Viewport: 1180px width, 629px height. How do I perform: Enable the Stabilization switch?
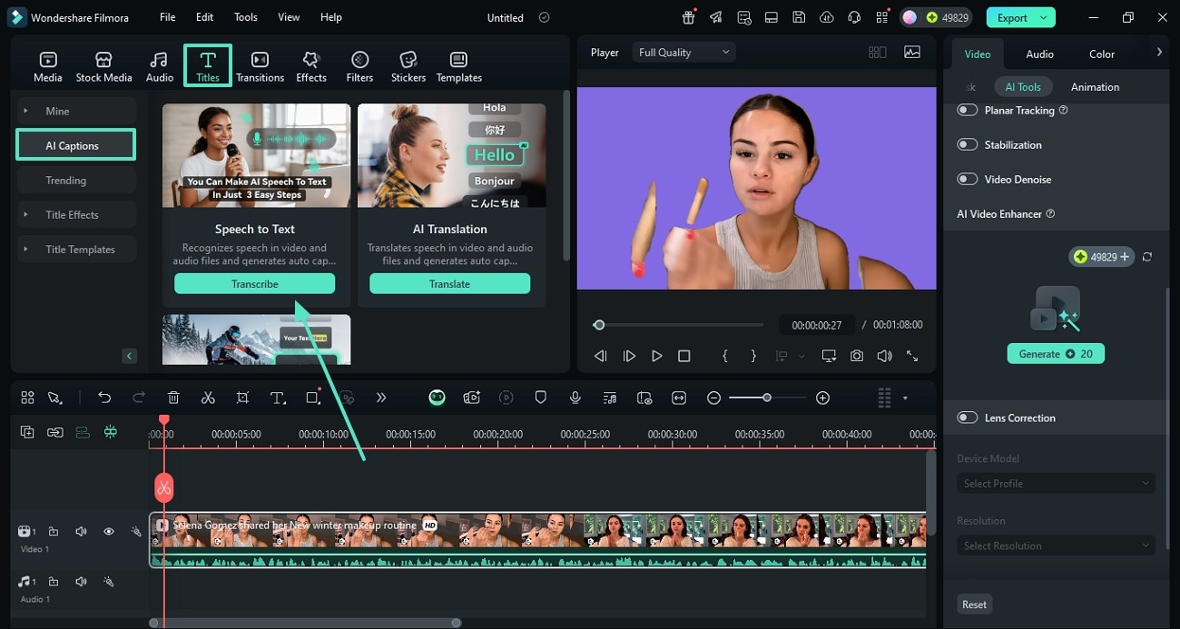968,144
